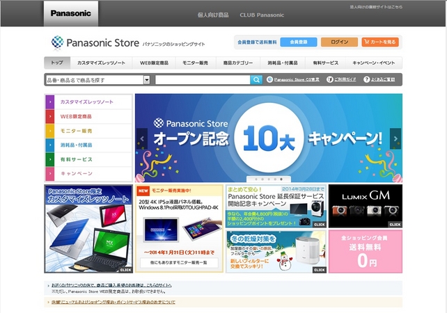Click the search keyword input field
Image resolution: width=447 pixels, height=313 pixels.
coord(203,80)
